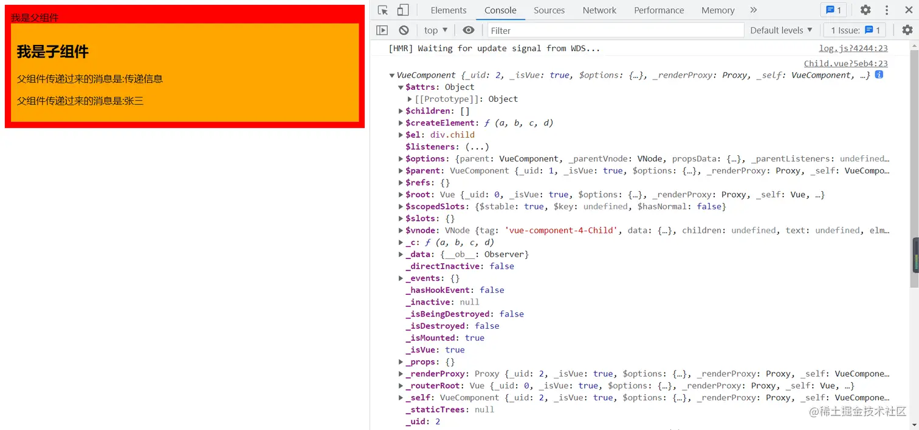
Task: Focus the console Filter input field
Action: 615,30
